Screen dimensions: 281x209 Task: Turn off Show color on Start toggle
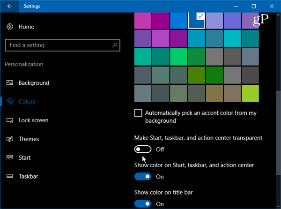click(x=143, y=177)
